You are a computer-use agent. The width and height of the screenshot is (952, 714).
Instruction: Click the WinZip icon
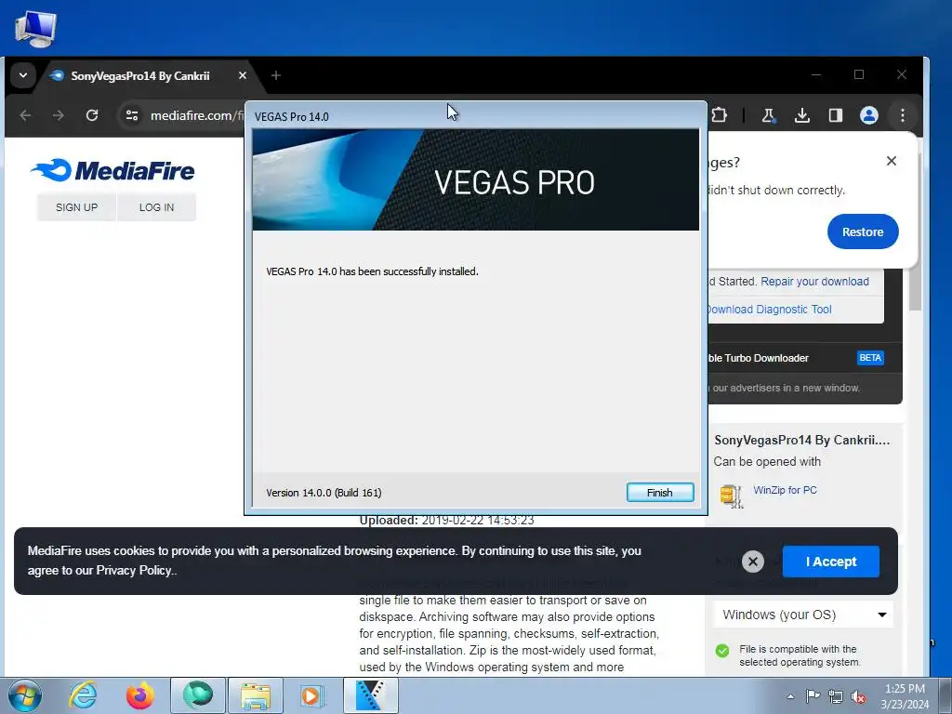(731, 496)
